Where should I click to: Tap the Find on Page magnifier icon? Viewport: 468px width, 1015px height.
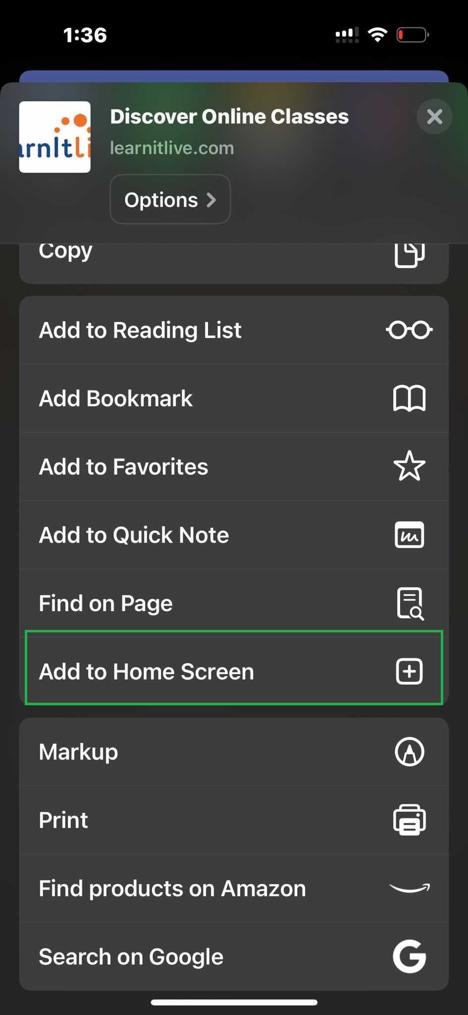pyautogui.click(x=409, y=603)
